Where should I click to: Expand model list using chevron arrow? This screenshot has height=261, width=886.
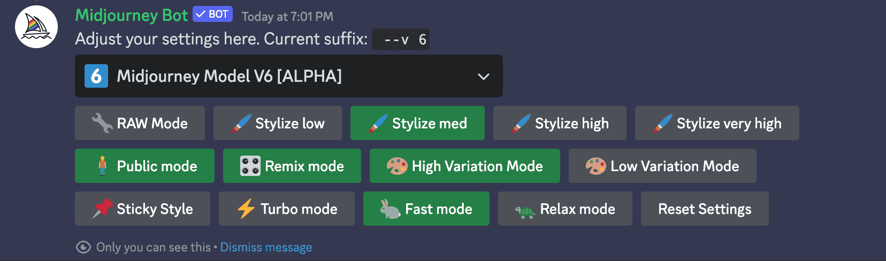pos(484,76)
